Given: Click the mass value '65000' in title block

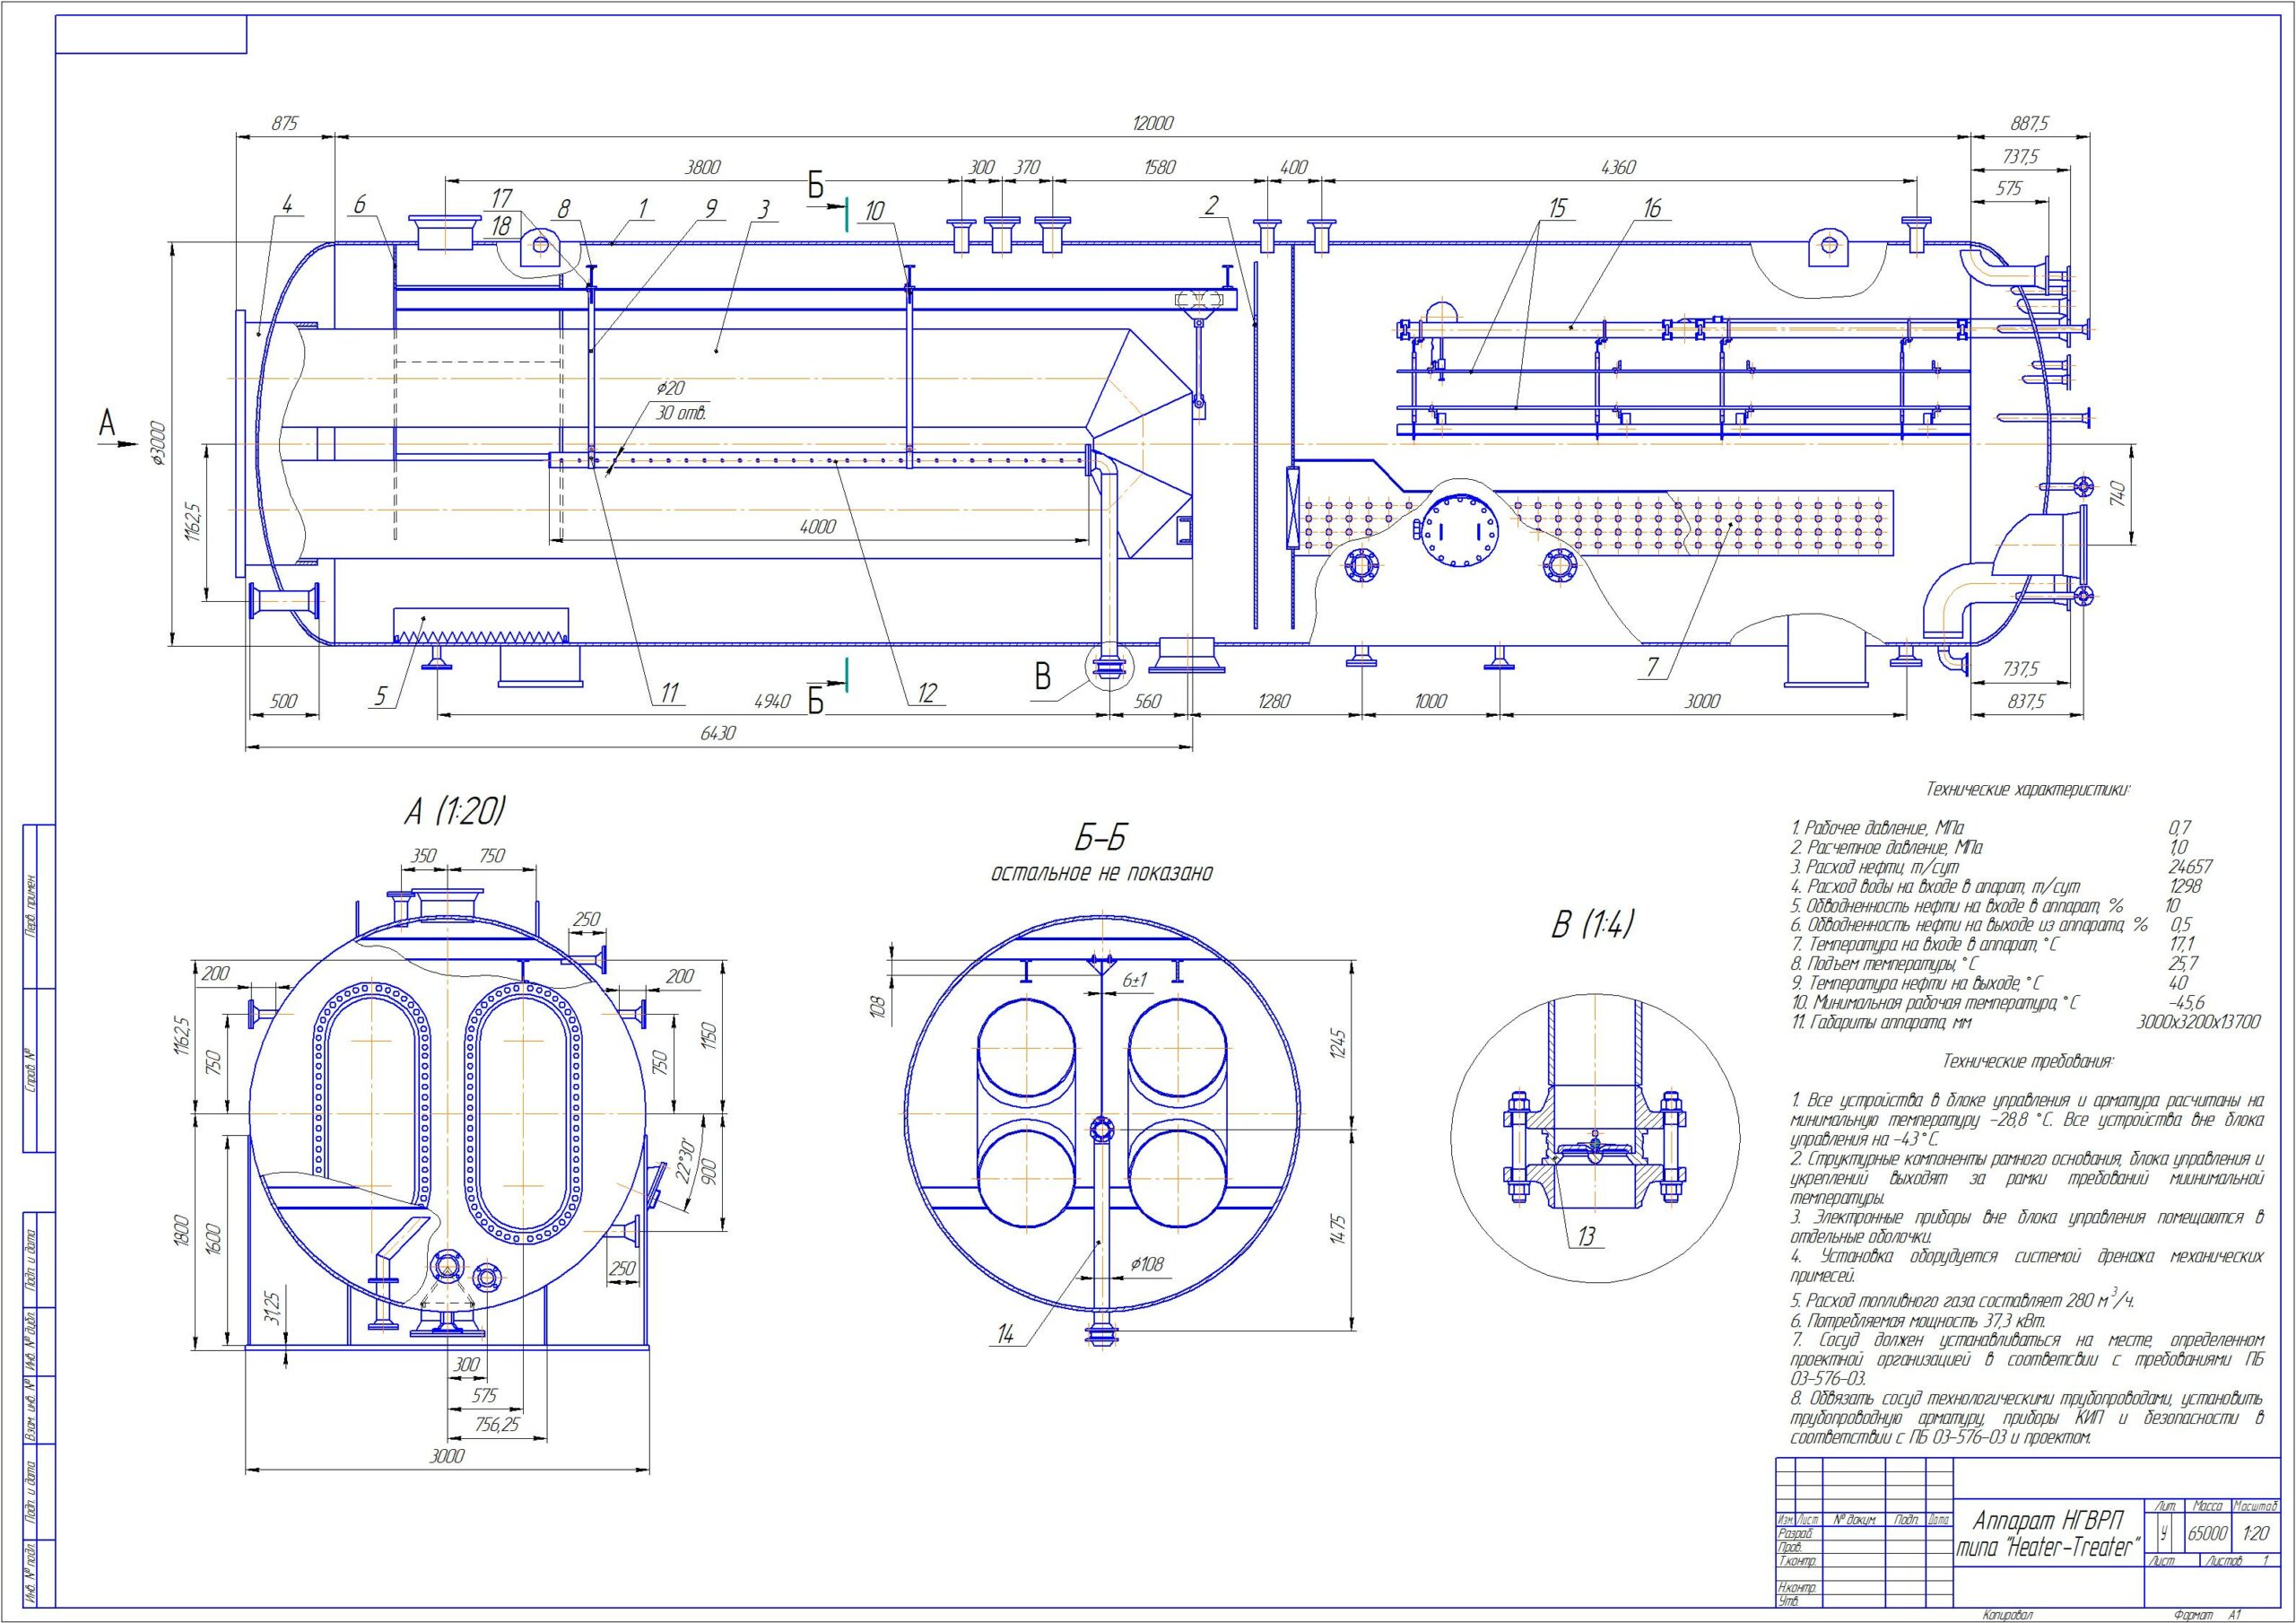Looking at the screenshot, I should pyautogui.click(x=2207, y=1534).
